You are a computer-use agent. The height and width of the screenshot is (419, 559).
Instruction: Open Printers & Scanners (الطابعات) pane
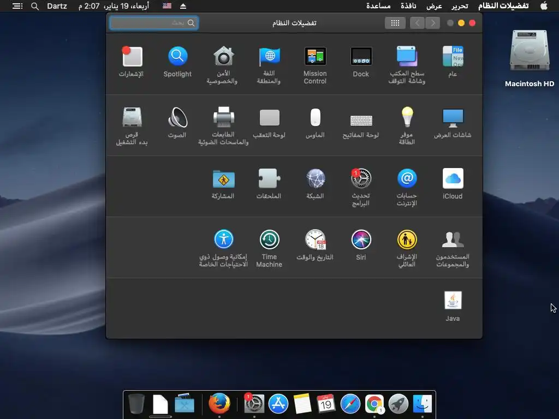click(223, 126)
